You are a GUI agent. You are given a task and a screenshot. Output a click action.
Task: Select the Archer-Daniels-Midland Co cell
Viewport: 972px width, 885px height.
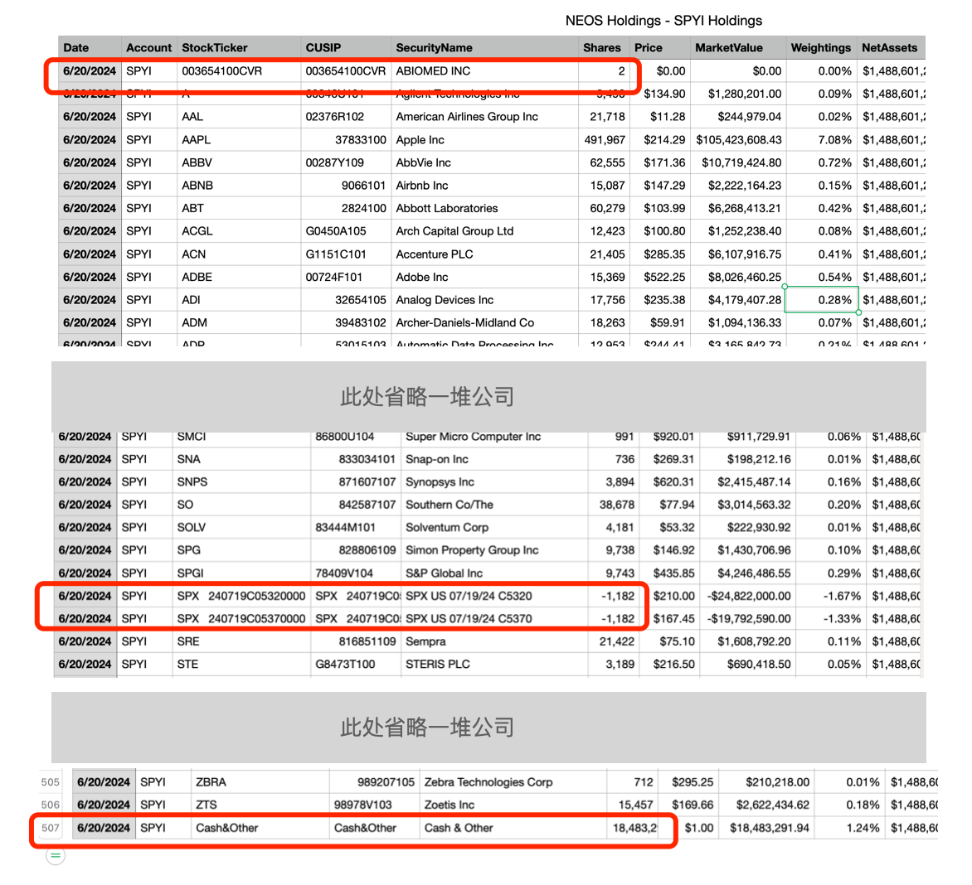485,323
